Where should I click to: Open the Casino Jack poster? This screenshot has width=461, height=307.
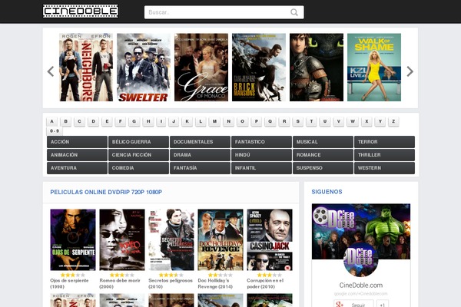click(270, 239)
